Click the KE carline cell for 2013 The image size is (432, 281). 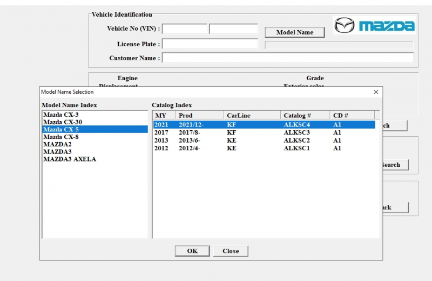pos(232,140)
